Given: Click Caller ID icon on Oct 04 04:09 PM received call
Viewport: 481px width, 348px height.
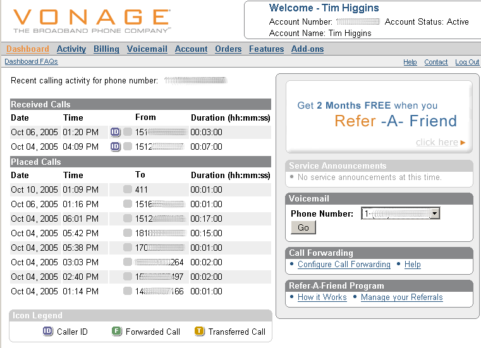Looking at the screenshot, I should click(x=115, y=147).
